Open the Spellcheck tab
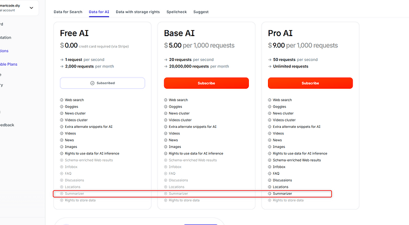 coord(177,12)
